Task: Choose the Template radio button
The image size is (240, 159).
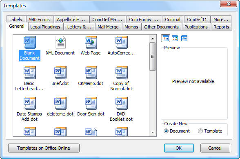Action: [200, 131]
